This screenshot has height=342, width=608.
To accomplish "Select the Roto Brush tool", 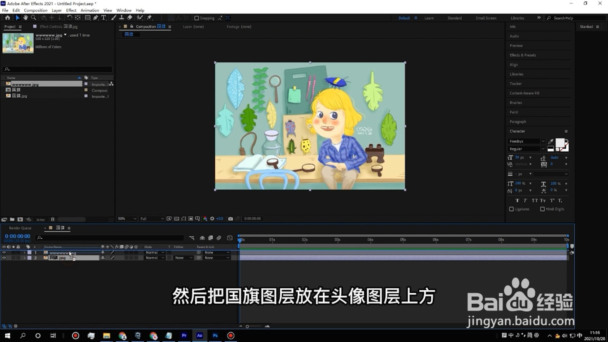I will point(140,17).
